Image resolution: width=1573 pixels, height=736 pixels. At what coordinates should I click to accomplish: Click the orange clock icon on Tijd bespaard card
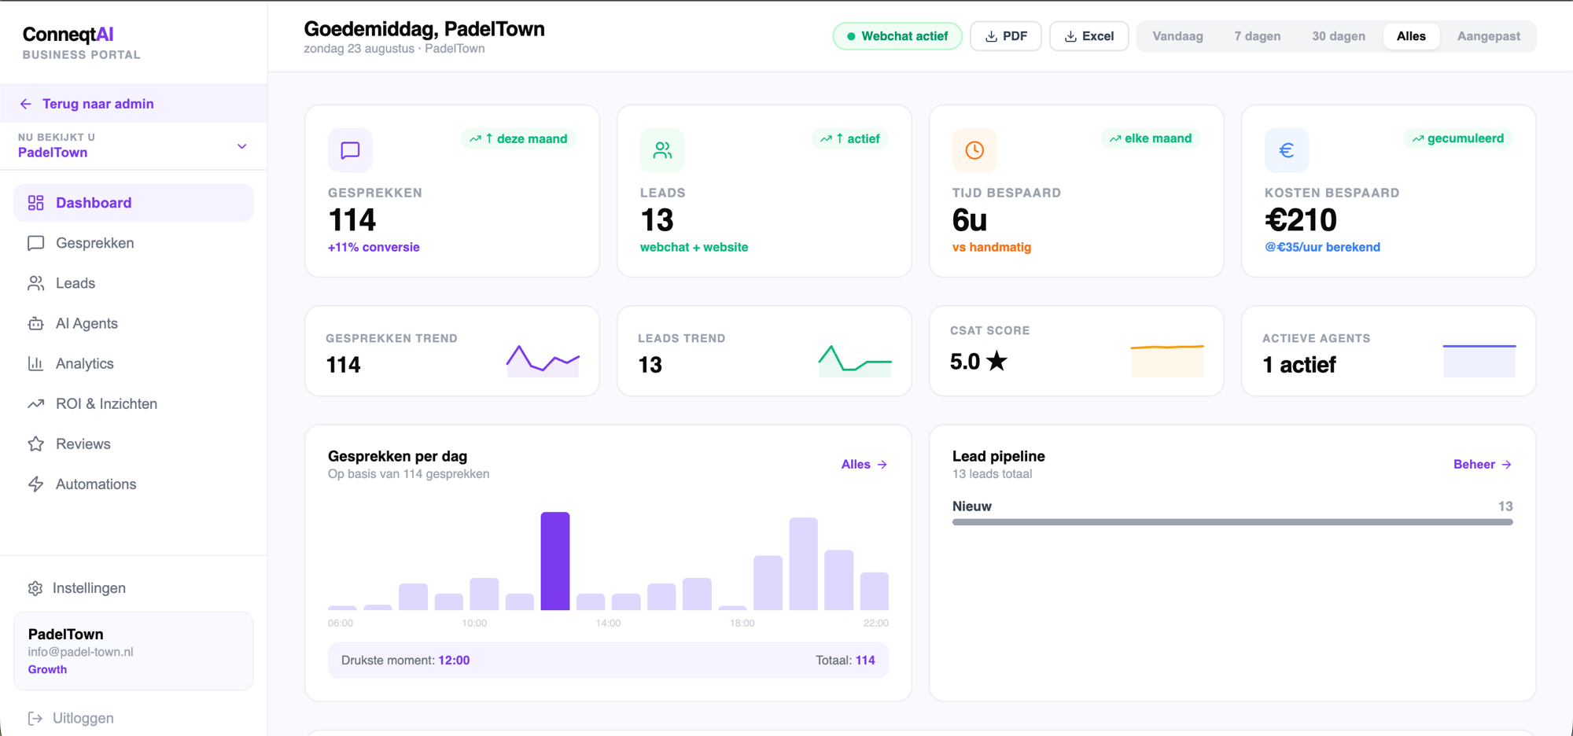974,150
